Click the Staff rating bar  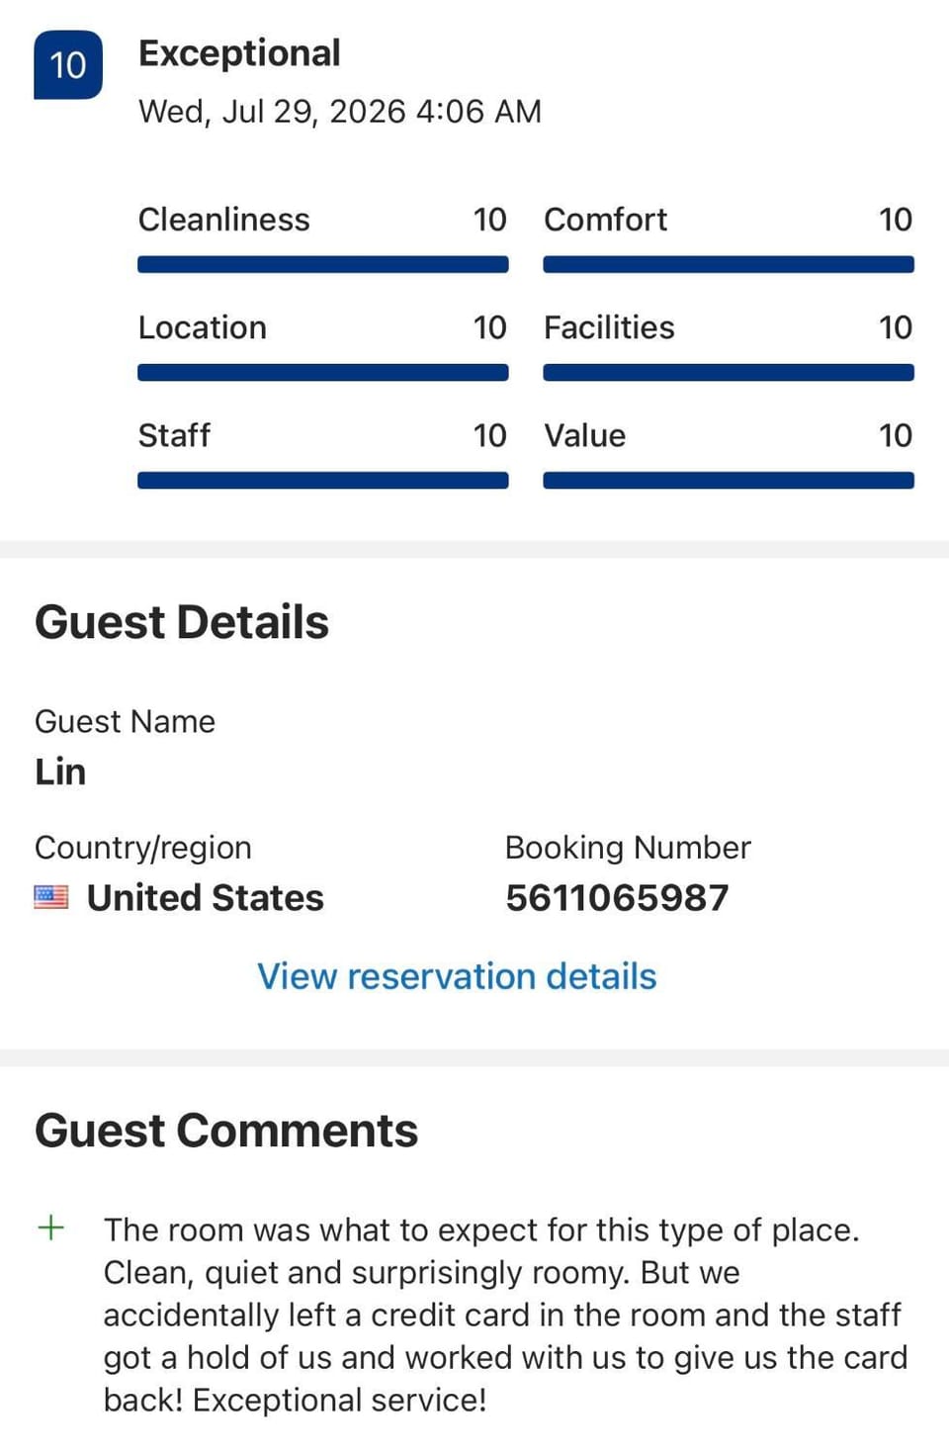tap(323, 480)
